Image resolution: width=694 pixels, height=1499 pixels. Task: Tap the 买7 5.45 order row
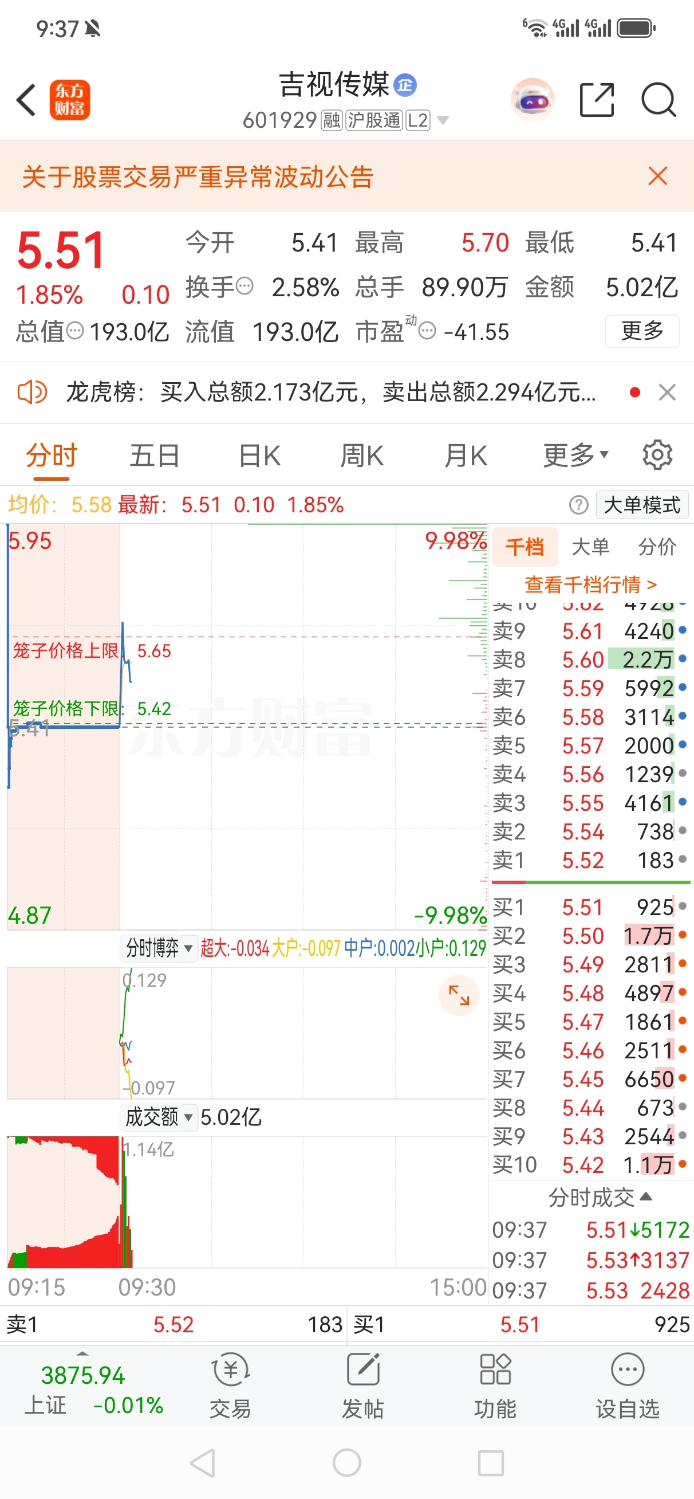pyautogui.click(x=590, y=1080)
